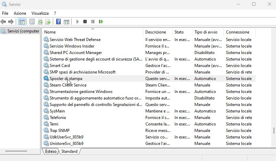Sort by the Stato column header
The image size is (276, 161).
tap(182, 32)
